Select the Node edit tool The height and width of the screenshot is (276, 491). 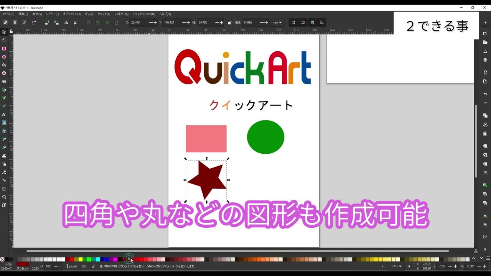4,40
